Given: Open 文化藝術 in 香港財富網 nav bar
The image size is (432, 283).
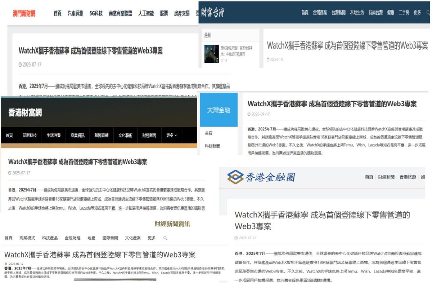Looking at the screenshot, I should tap(125, 136).
